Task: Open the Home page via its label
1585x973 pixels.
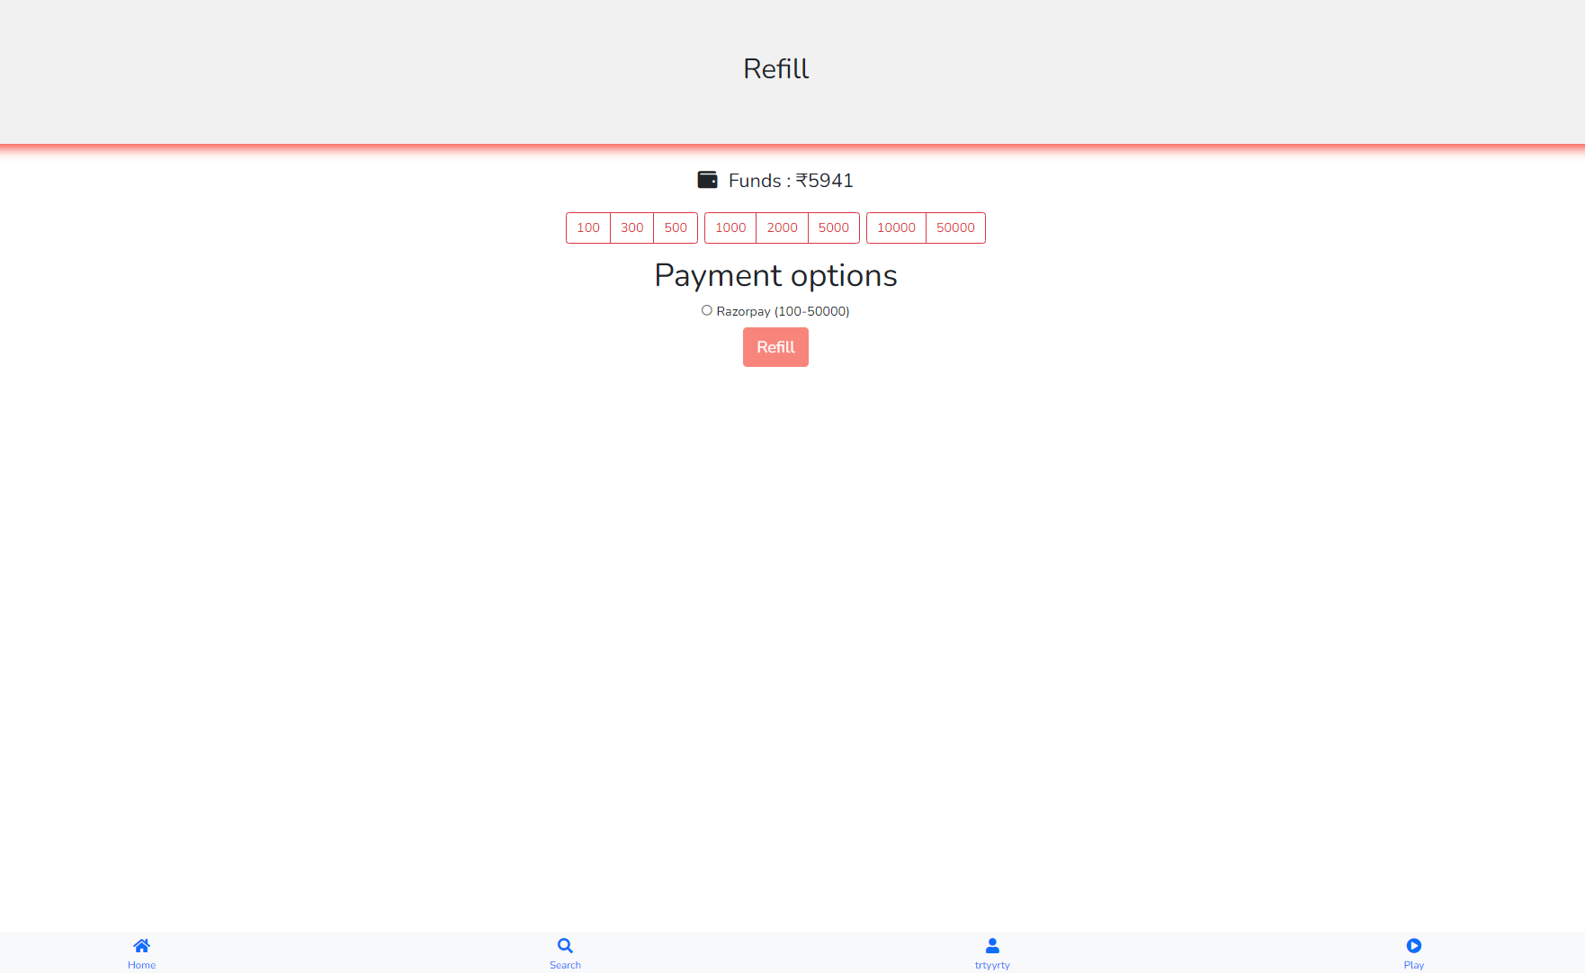Action: 141,964
